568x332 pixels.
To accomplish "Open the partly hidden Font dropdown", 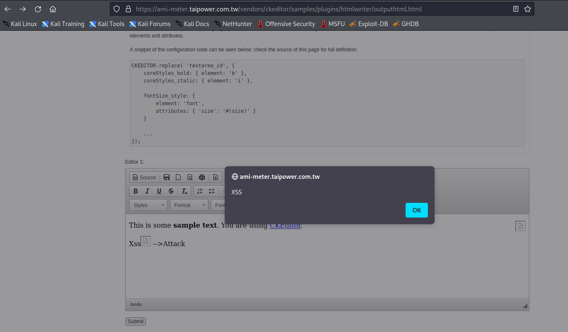I will (x=218, y=205).
